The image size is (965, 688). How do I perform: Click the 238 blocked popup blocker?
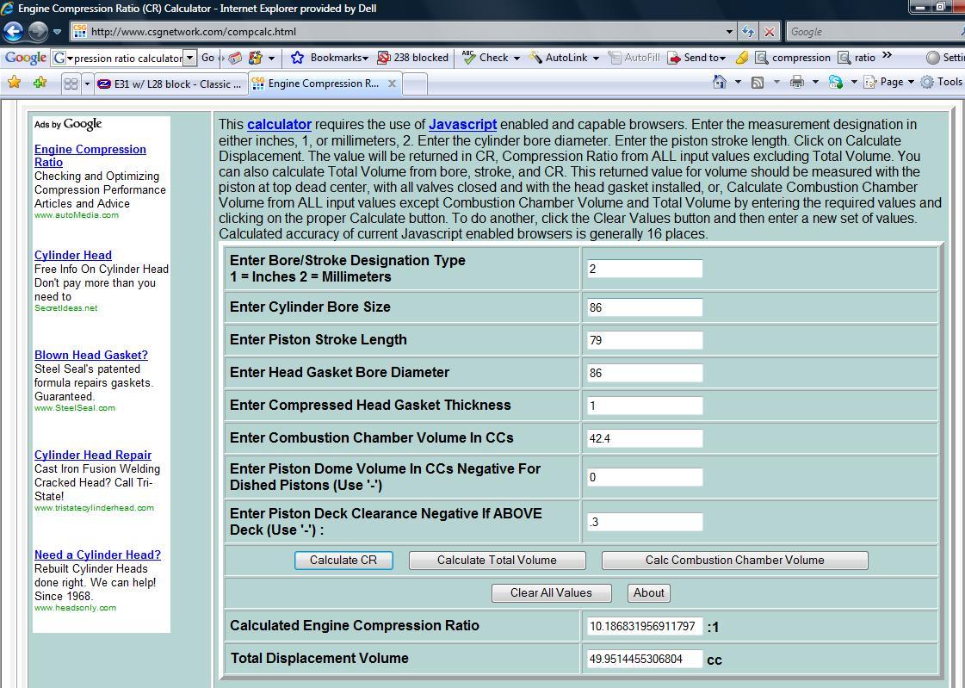tap(413, 58)
